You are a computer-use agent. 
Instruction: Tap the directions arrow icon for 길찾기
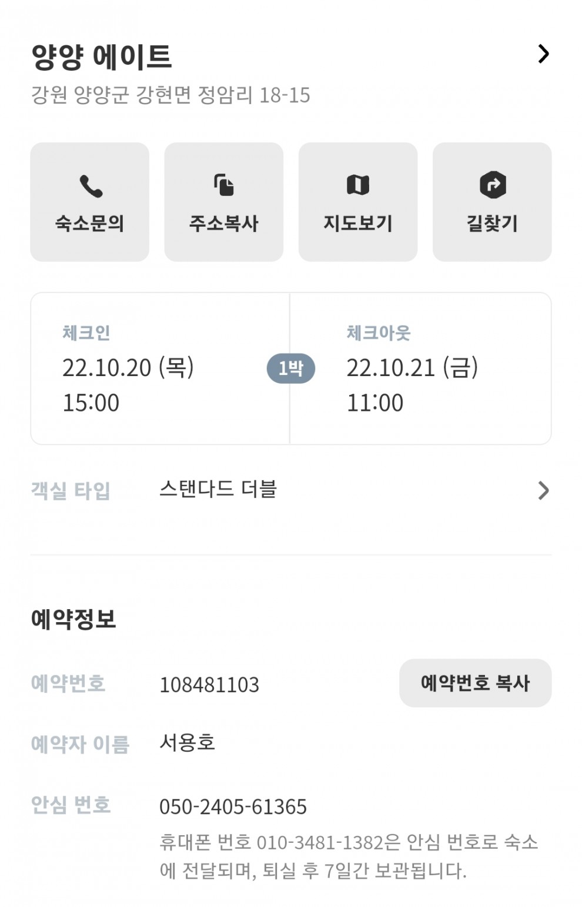493,185
